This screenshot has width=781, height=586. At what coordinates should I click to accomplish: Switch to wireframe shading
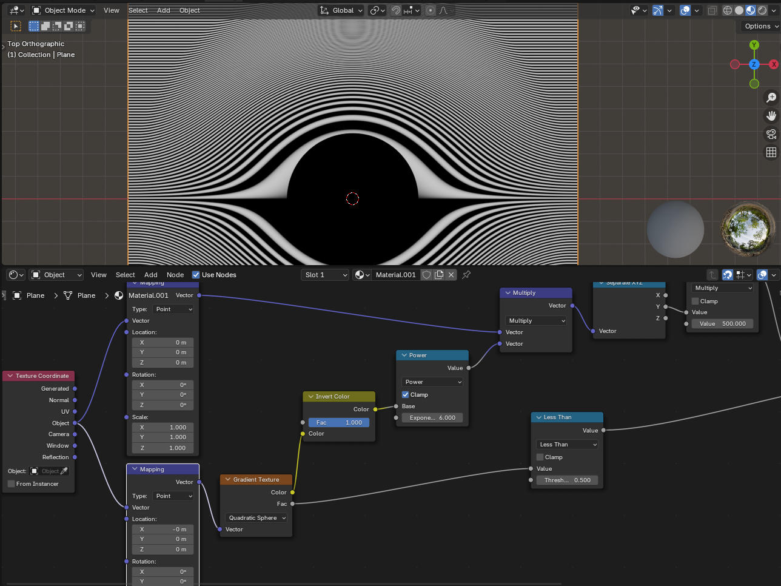click(728, 10)
